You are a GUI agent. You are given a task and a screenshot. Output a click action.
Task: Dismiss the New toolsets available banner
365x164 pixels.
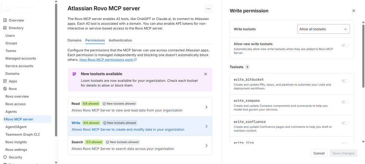[206, 74]
